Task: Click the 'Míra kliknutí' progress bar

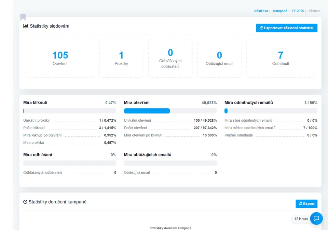Action: point(70,111)
